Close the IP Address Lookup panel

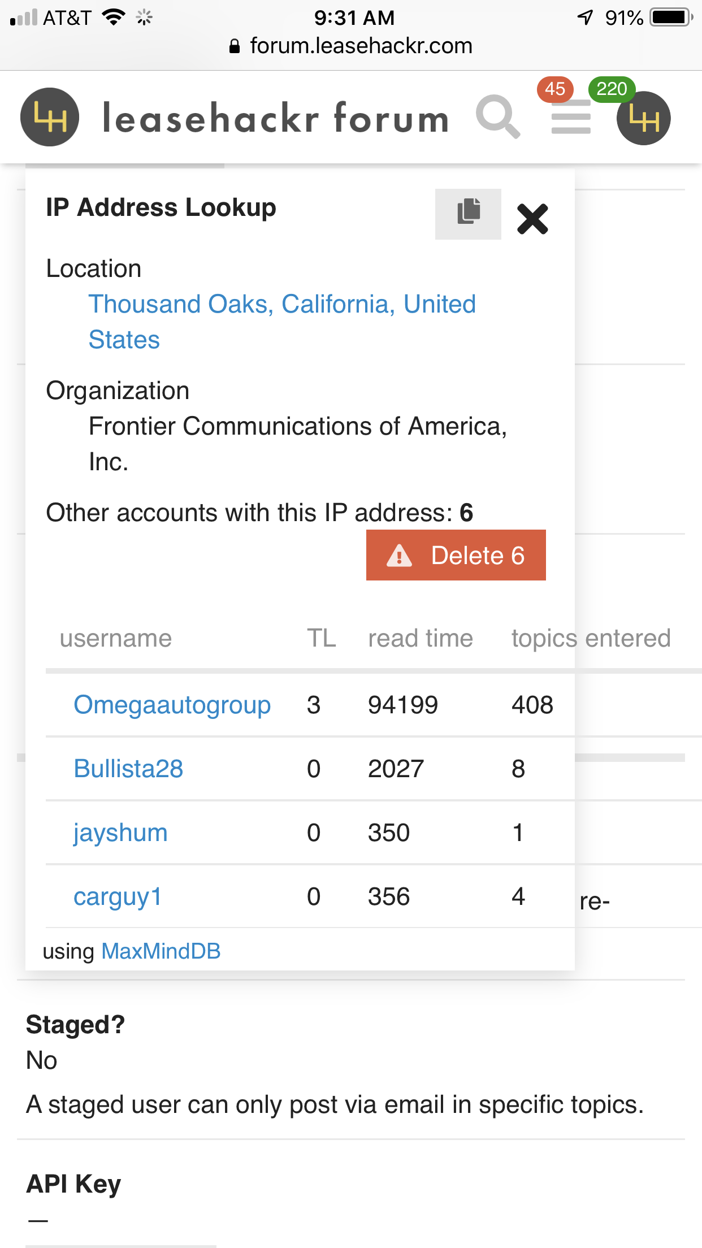[x=532, y=219]
